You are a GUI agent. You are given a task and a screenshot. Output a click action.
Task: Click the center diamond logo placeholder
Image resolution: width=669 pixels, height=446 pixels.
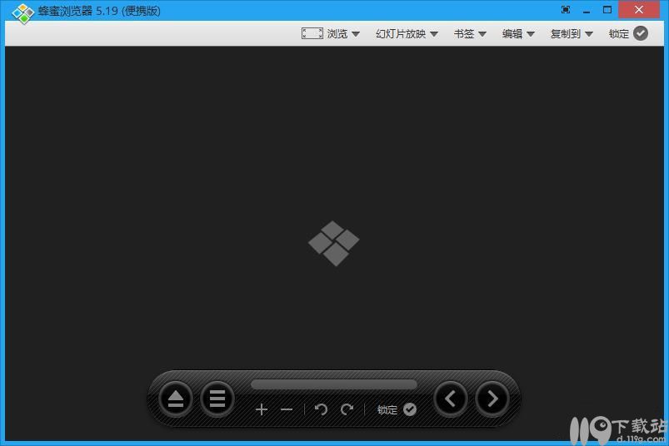point(334,243)
